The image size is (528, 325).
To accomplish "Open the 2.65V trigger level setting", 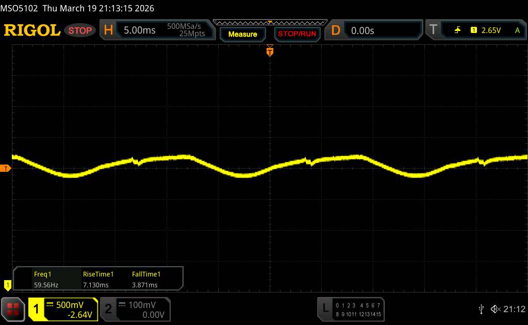I will tap(491, 30).
